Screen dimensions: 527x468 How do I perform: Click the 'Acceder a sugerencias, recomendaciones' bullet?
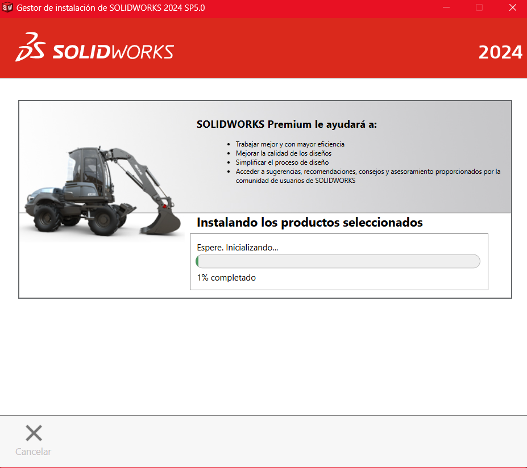368,176
